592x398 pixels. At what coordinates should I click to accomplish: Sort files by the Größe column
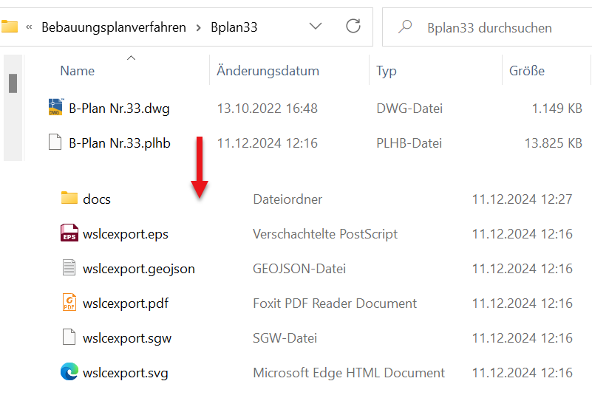[527, 72]
